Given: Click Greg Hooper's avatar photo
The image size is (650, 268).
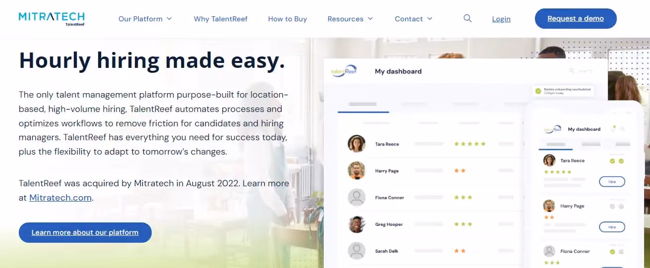Looking at the screenshot, I should tap(356, 224).
